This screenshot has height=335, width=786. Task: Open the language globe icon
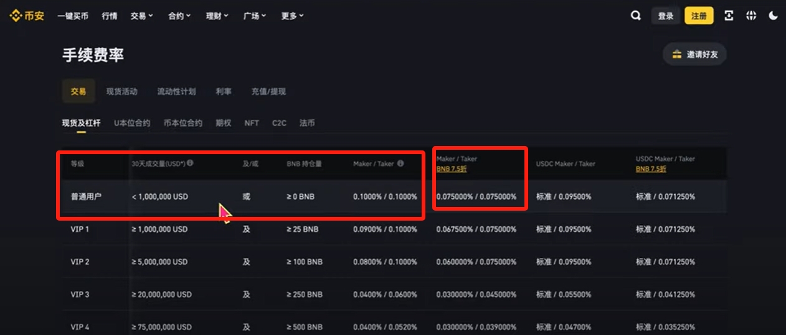[751, 16]
